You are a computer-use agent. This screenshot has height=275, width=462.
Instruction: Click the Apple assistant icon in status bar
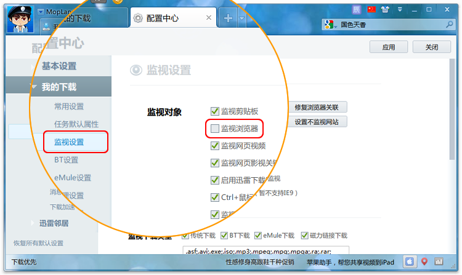click(x=410, y=261)
